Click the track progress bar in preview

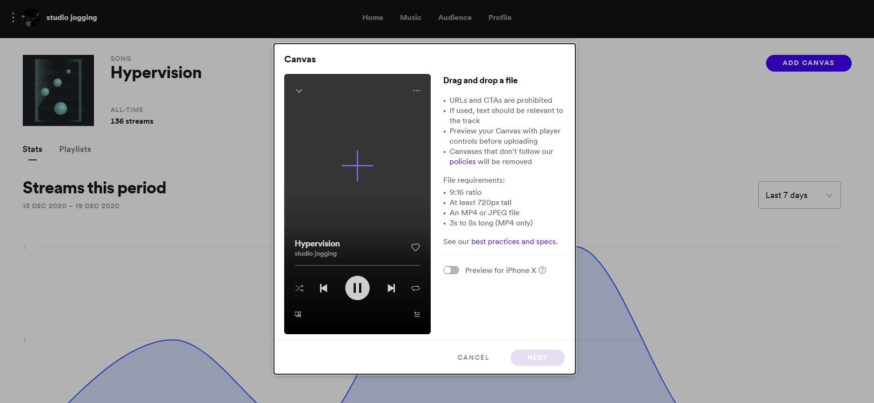357,265
